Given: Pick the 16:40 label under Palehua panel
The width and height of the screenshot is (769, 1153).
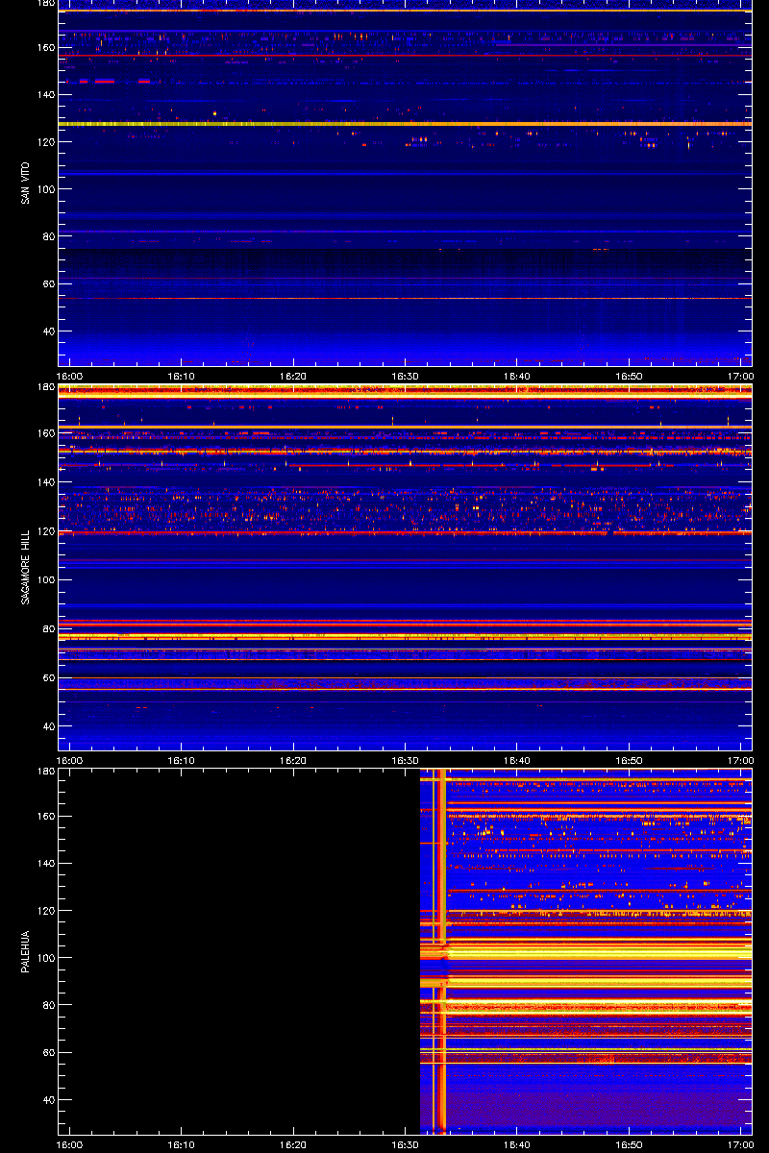Looking at the screenshot, I should (516, 1144).
